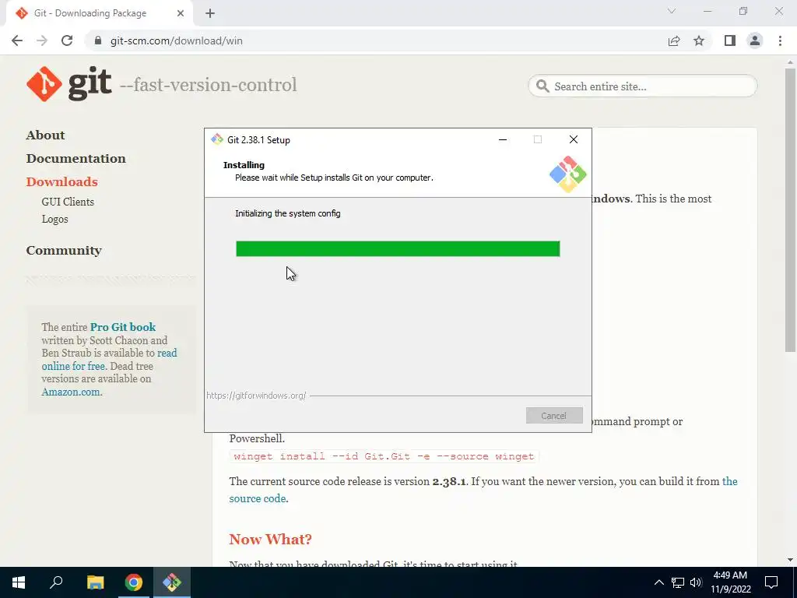The height and width of the screenshot is (598, 797).
Task: Open Windows taskbar search
Action: [x=56, y=582]
